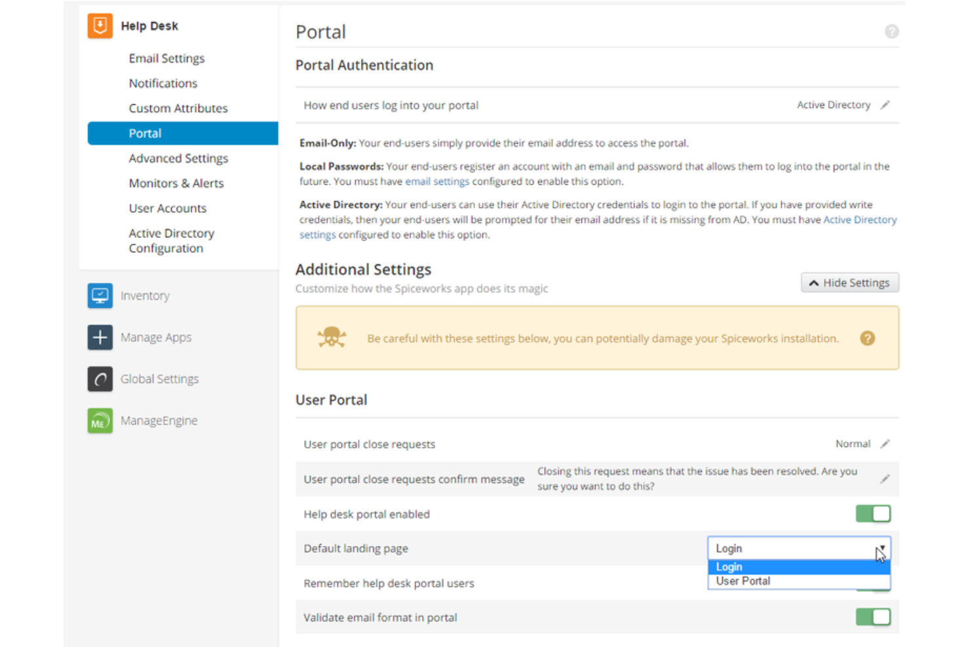Select User Portal as default landing page
970x647 pixels.
[x=743, y=581]
